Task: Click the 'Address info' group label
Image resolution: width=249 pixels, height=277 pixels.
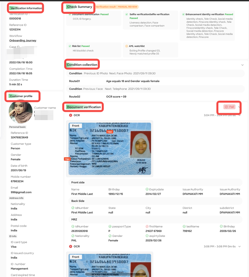Action: [x=16, y=198]
